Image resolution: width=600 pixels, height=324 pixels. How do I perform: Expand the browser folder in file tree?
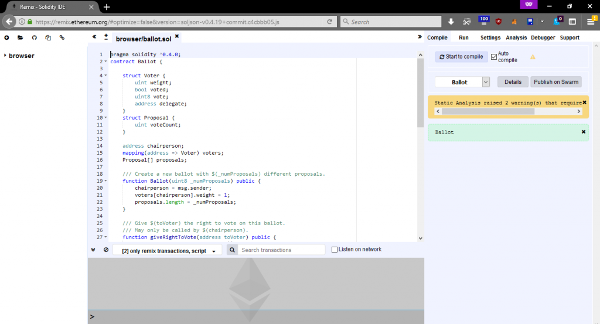5,56
